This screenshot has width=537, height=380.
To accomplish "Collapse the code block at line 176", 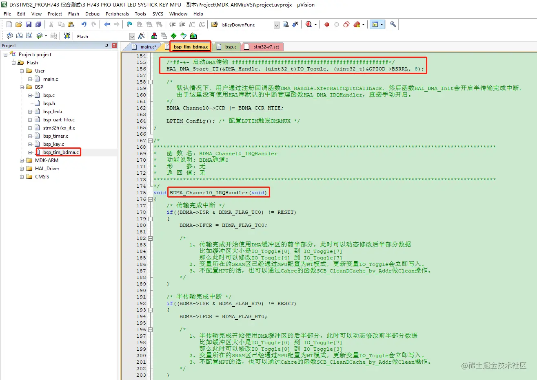I will click(150, 199).
